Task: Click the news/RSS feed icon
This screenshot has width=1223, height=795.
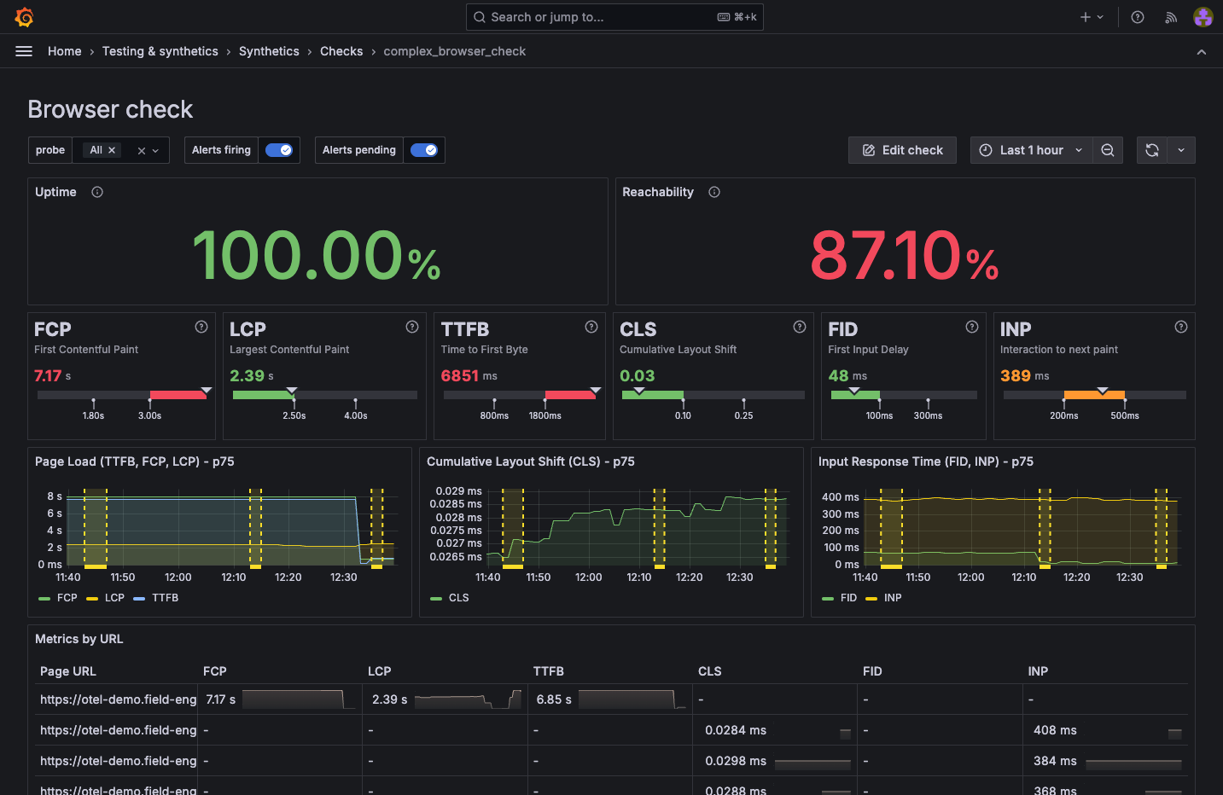Action: pyautogui.click(x=1170, y=16)
